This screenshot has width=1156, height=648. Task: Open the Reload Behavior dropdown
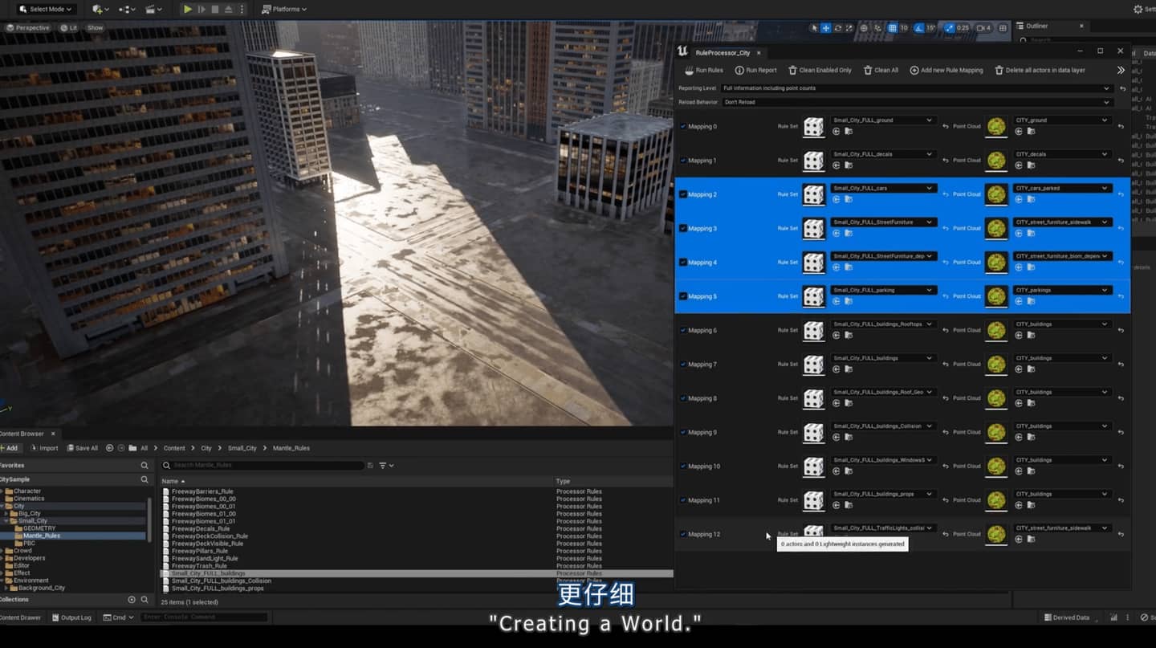point(916,102)
